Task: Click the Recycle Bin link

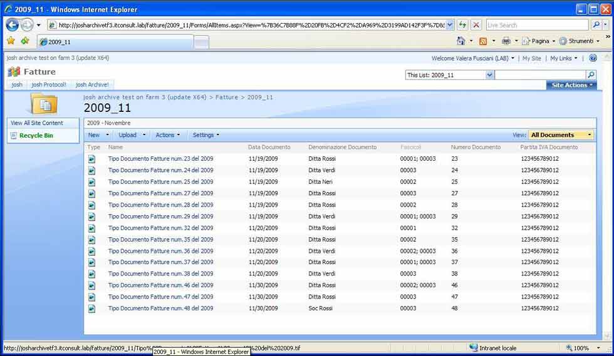Action: pos(36,136)
